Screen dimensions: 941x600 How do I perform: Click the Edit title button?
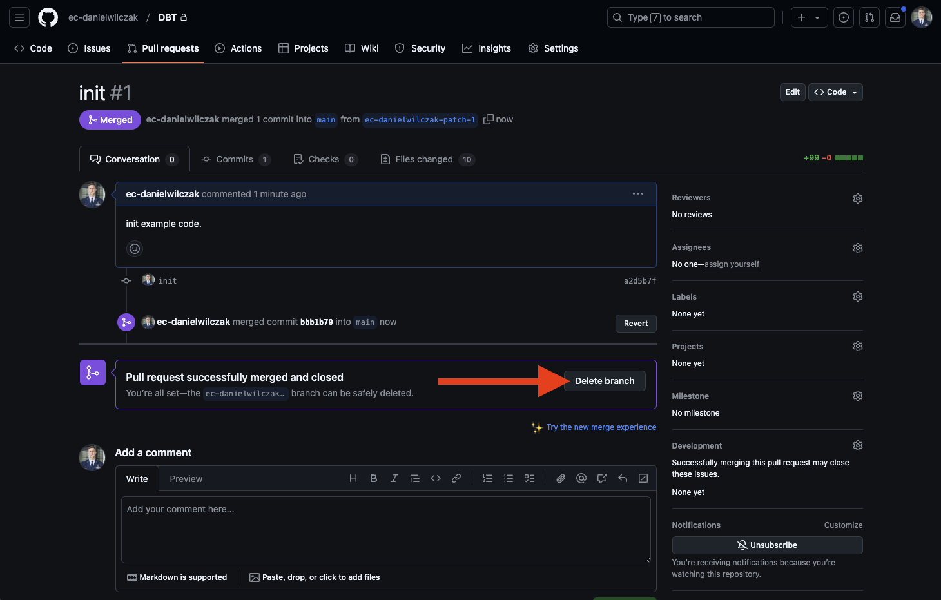pyautogui.click(x=792, y=92)
